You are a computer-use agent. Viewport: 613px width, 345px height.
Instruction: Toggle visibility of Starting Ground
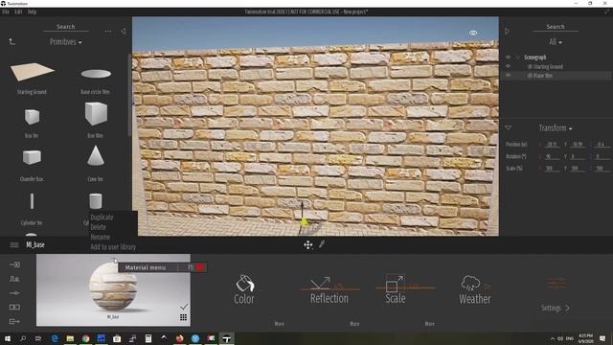508,66
